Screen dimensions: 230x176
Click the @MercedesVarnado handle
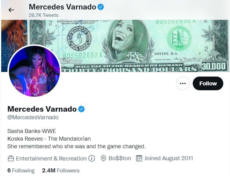click(x=33, y=117)
